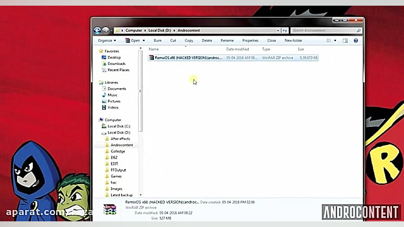This screenshot has width=404, height=227.
Task: Select Androcontent in the address breadcrumb
Action: (x=189, y=30)
